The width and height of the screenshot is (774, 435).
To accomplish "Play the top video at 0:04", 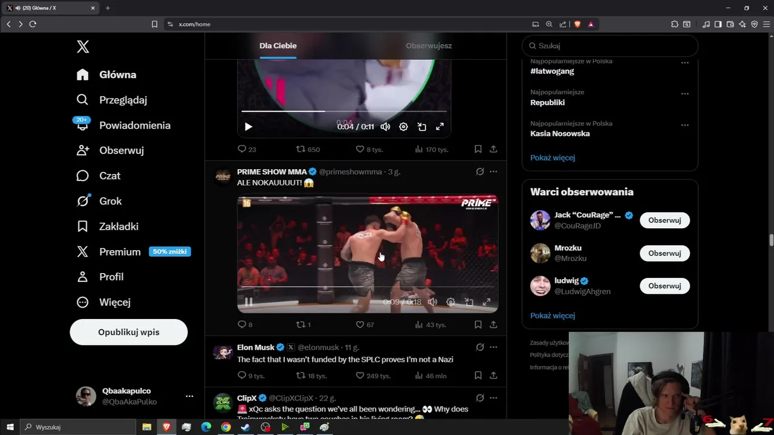I will pos(249,126).
